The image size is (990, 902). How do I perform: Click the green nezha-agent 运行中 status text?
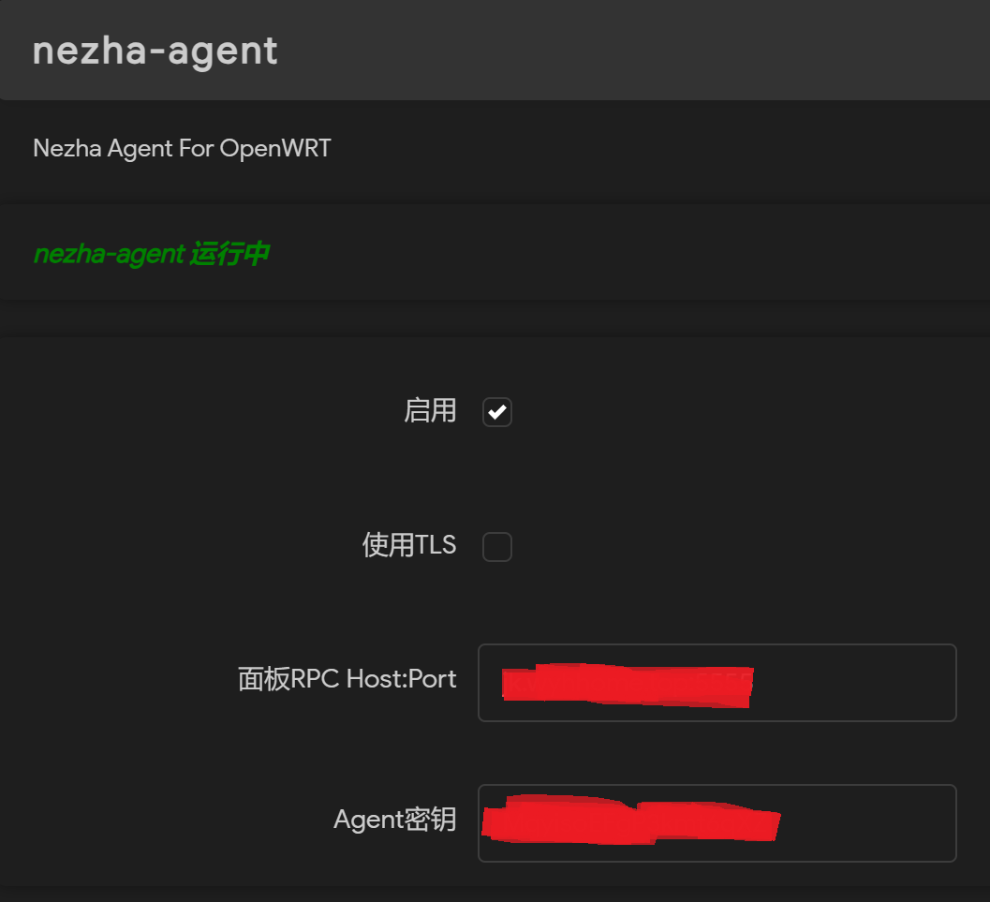point(151,254)
